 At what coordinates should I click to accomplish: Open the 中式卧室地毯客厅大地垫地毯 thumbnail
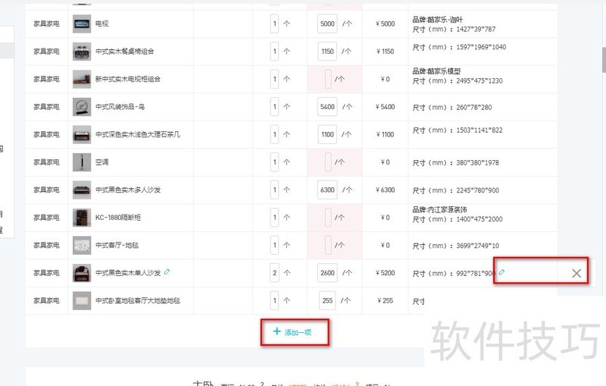[x=82, y=300]
